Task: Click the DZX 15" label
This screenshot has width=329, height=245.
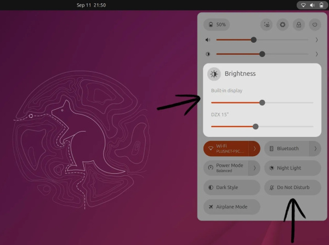Action: [x=220, y=115]
